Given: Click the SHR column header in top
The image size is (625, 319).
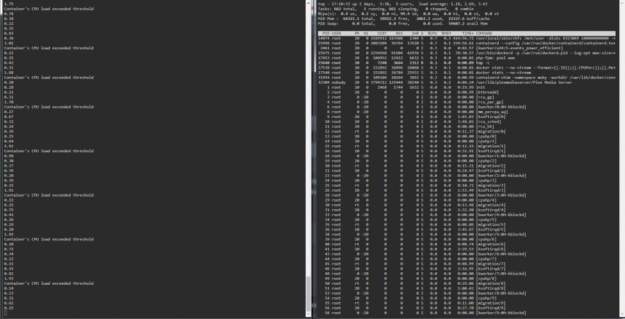Looking at the screenshot, I should (415, 34).
